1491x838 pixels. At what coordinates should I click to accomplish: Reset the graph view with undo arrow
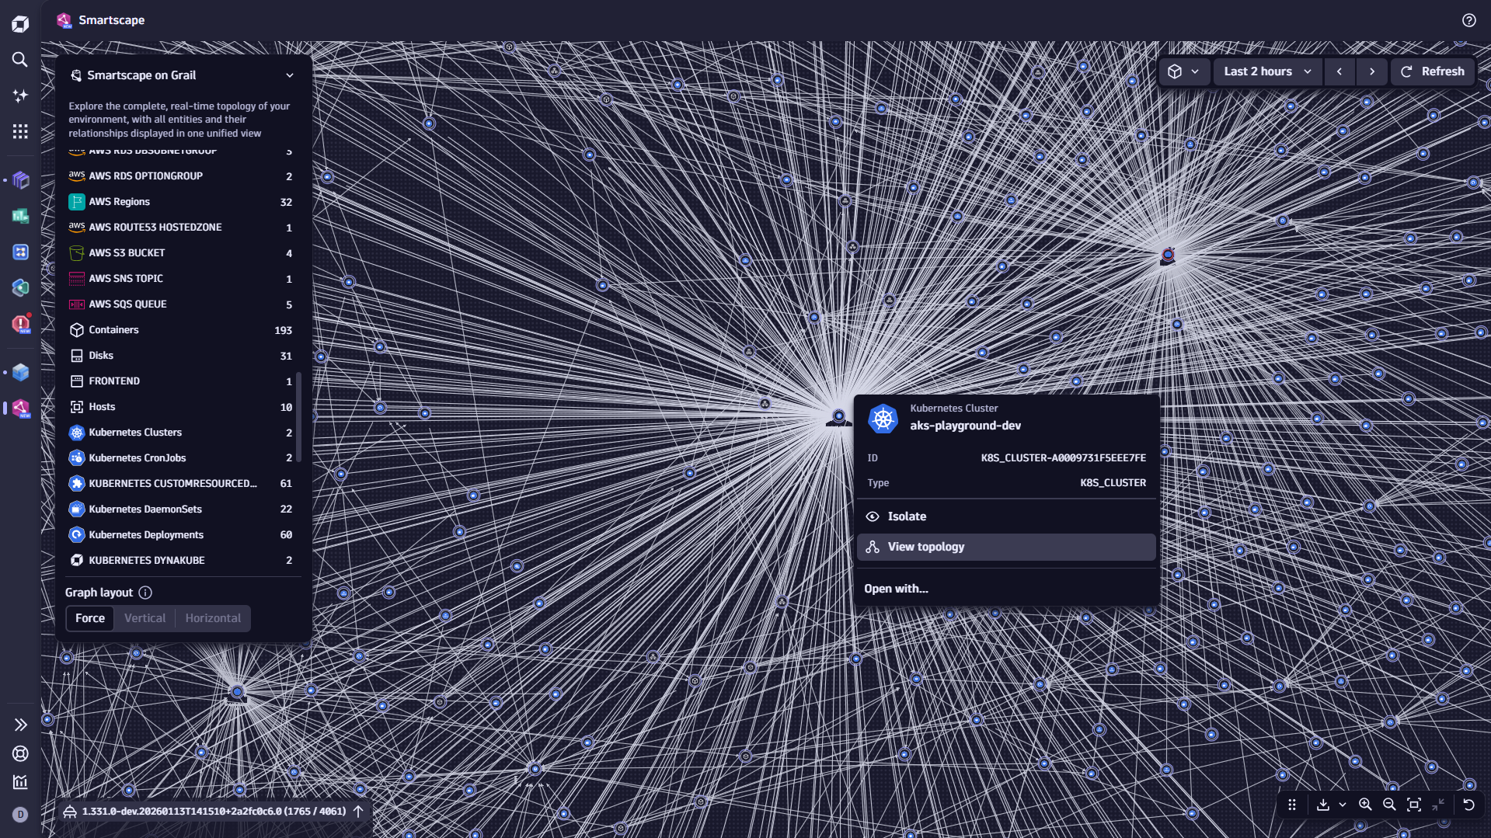click(x=1468, y=805)
